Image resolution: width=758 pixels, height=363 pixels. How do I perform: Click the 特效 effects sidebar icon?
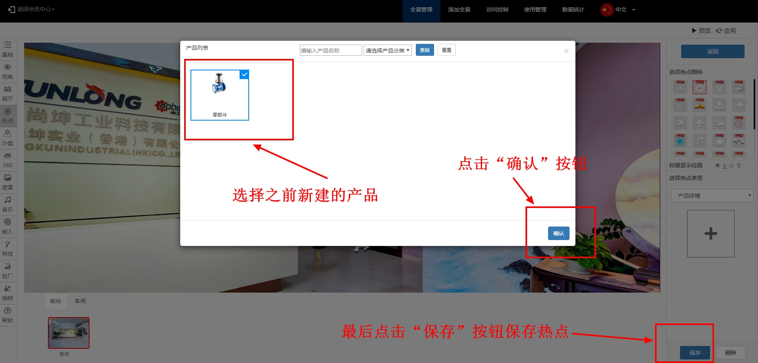click(8, 248)
